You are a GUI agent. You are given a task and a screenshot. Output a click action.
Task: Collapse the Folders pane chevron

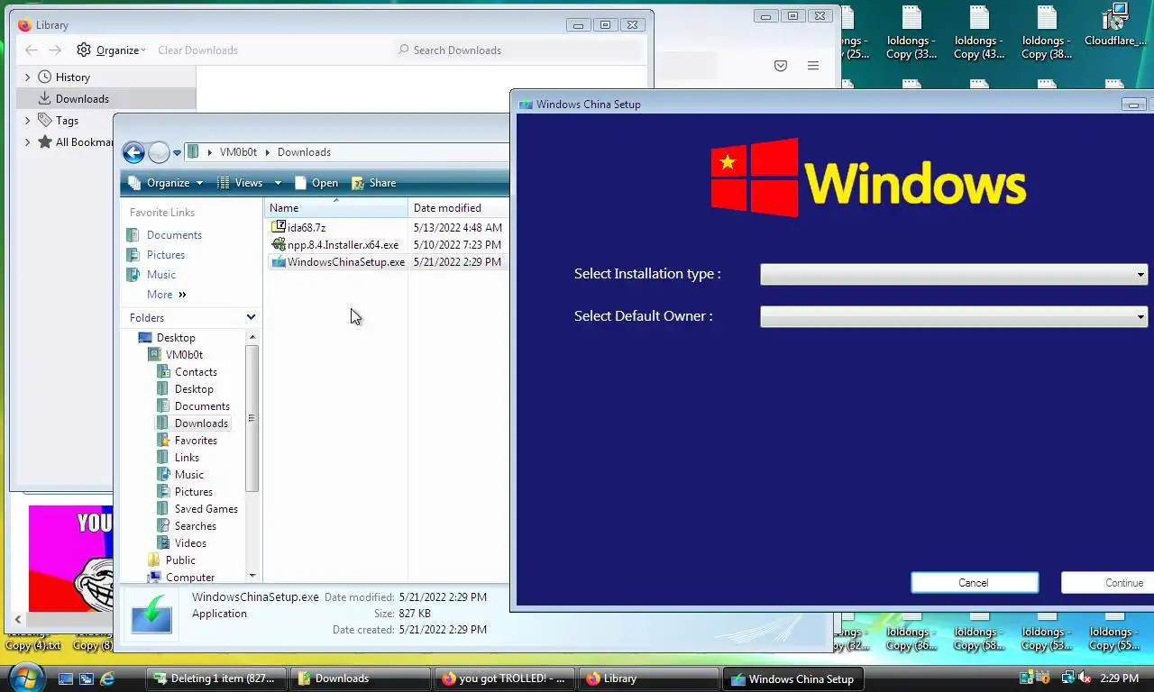(251, 317)
